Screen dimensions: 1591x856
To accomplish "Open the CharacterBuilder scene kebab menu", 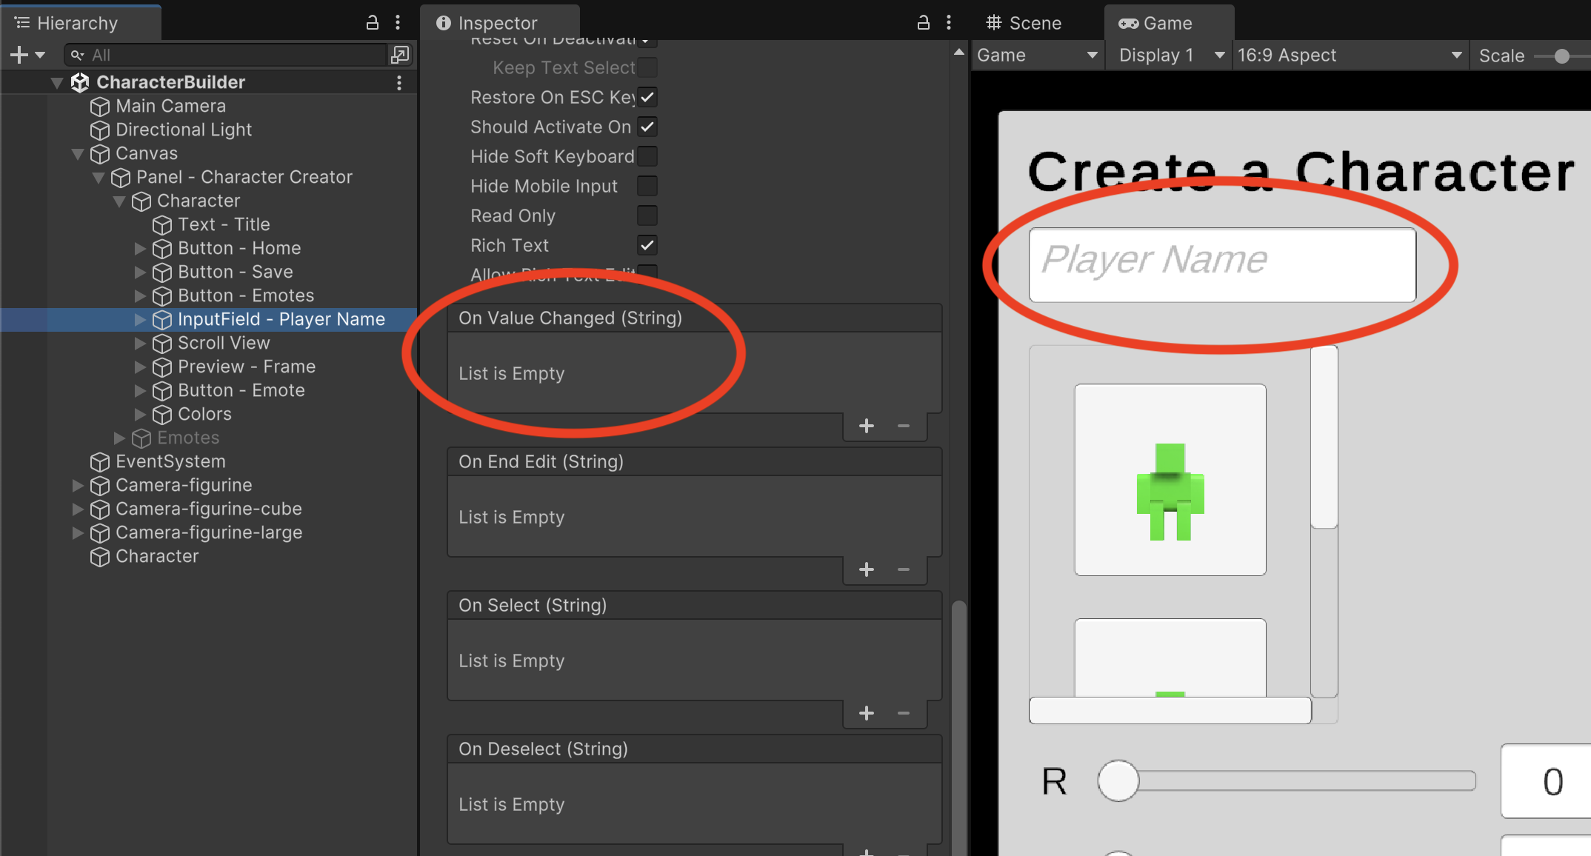I will point(399,82).
